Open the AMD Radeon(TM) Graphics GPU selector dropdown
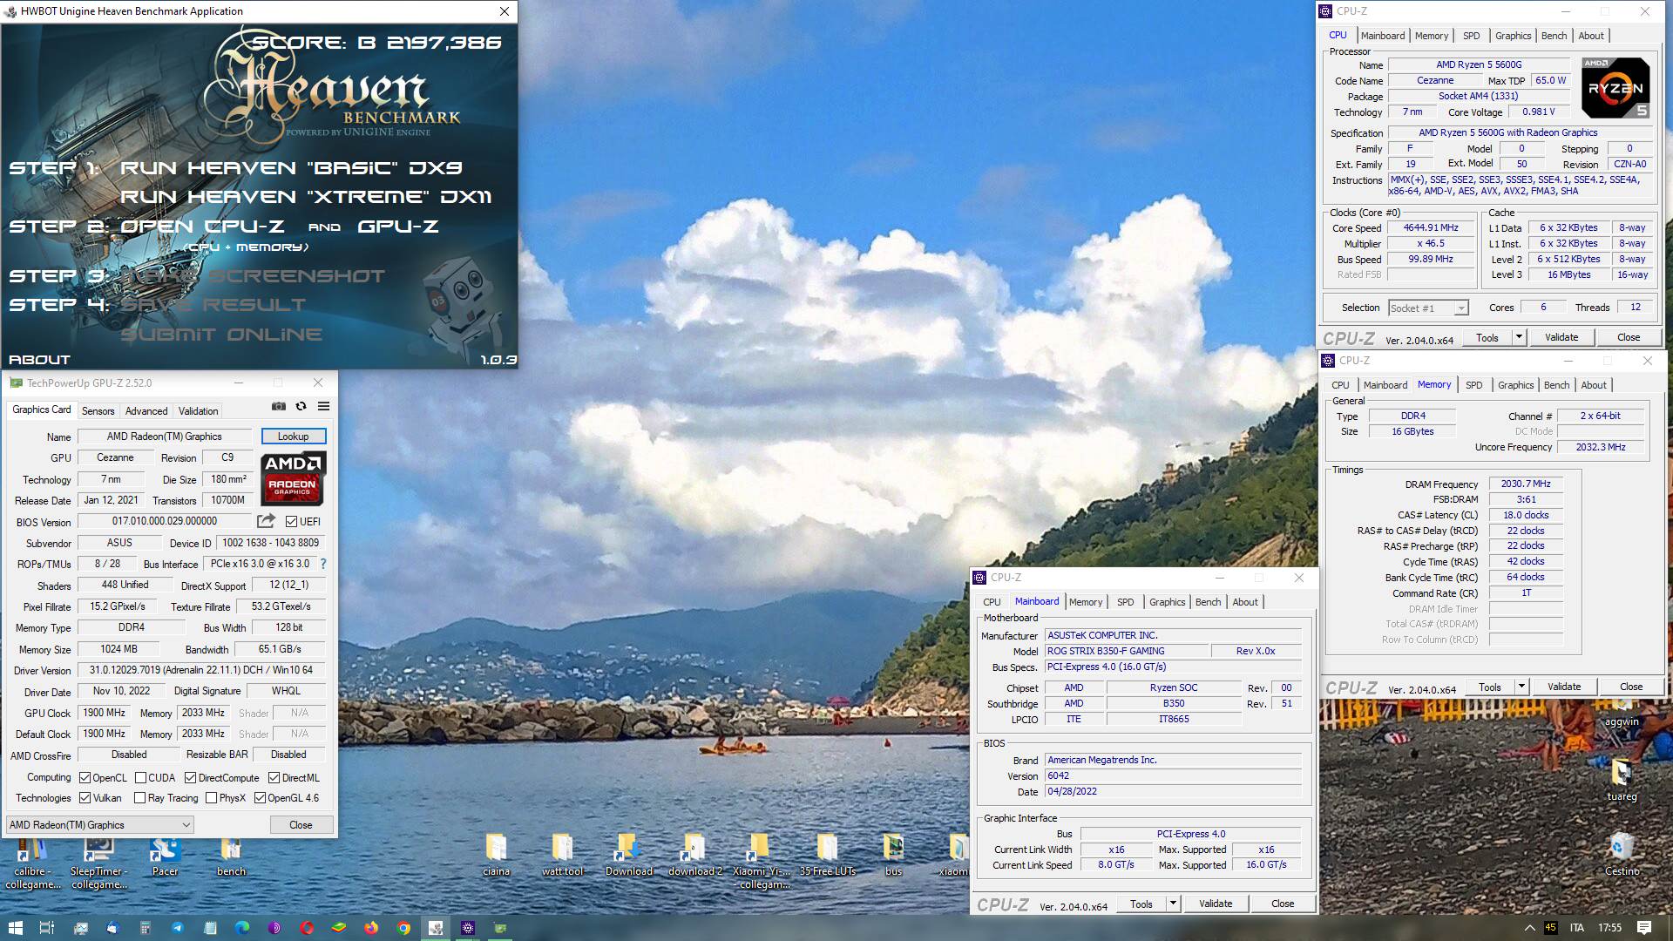This screenshot has height=941, width=1673. (x=99, y=824)
